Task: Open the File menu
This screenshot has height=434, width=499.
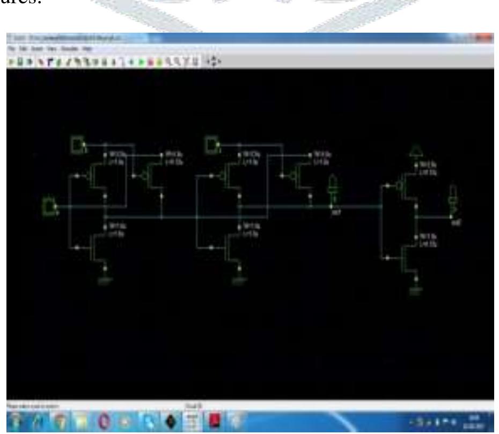Action: [13, 49]
